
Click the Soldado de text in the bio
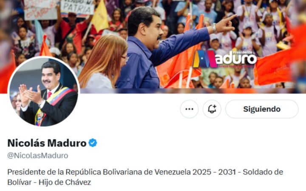pos(263,172)
